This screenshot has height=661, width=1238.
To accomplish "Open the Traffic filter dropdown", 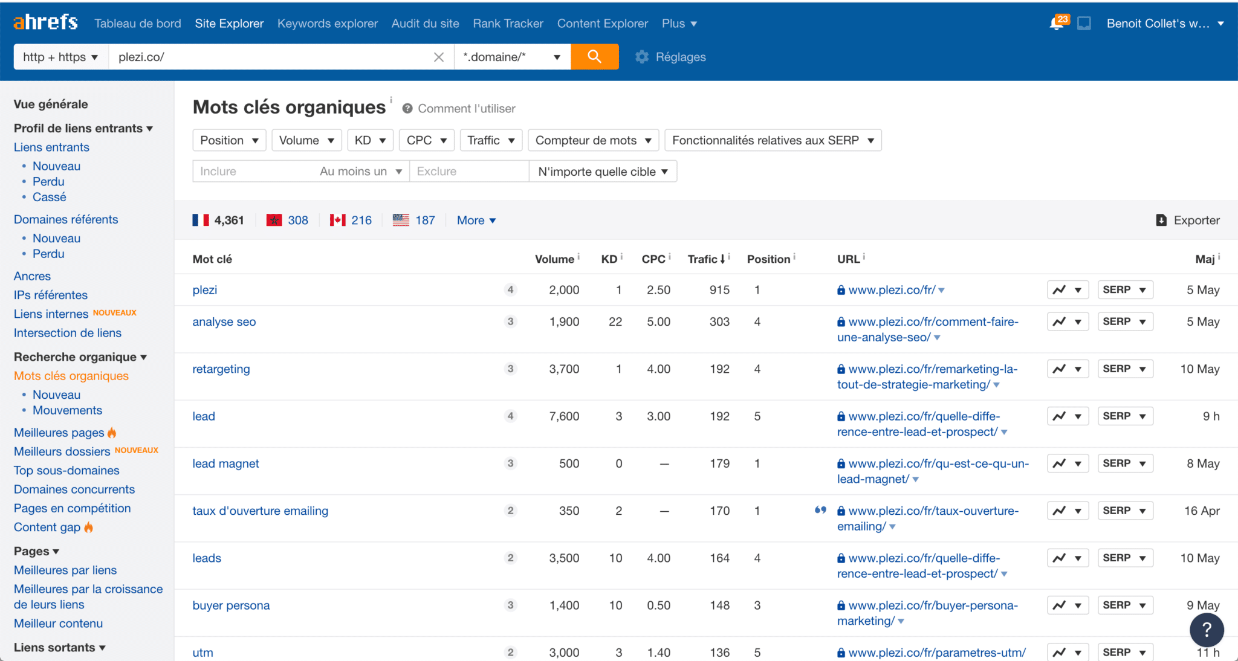I will [491, 140].
